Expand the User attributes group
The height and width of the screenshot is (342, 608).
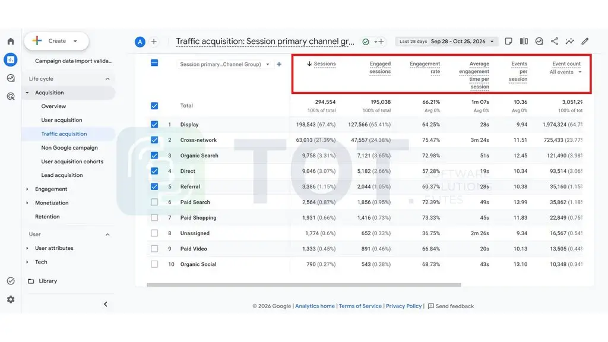pos(27,248)
